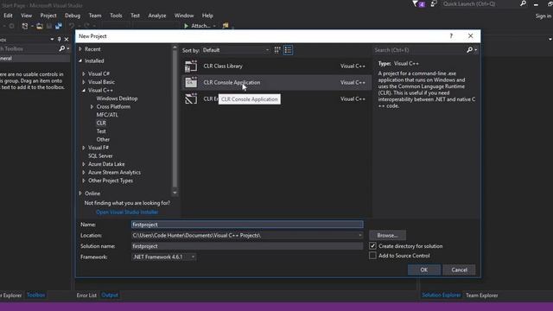Open the .NET Framework version dropdown
This screenshot has height=311, width=553.
pyautogui.click(x=164, y=257)
